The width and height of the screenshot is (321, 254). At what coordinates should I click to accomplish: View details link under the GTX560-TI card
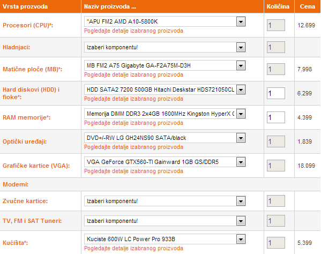(133, 171)
